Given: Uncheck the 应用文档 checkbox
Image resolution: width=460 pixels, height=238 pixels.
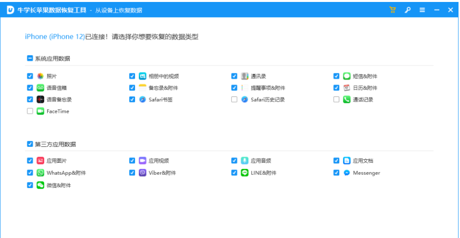Looking at the screenshot, I should click(336, 161).
